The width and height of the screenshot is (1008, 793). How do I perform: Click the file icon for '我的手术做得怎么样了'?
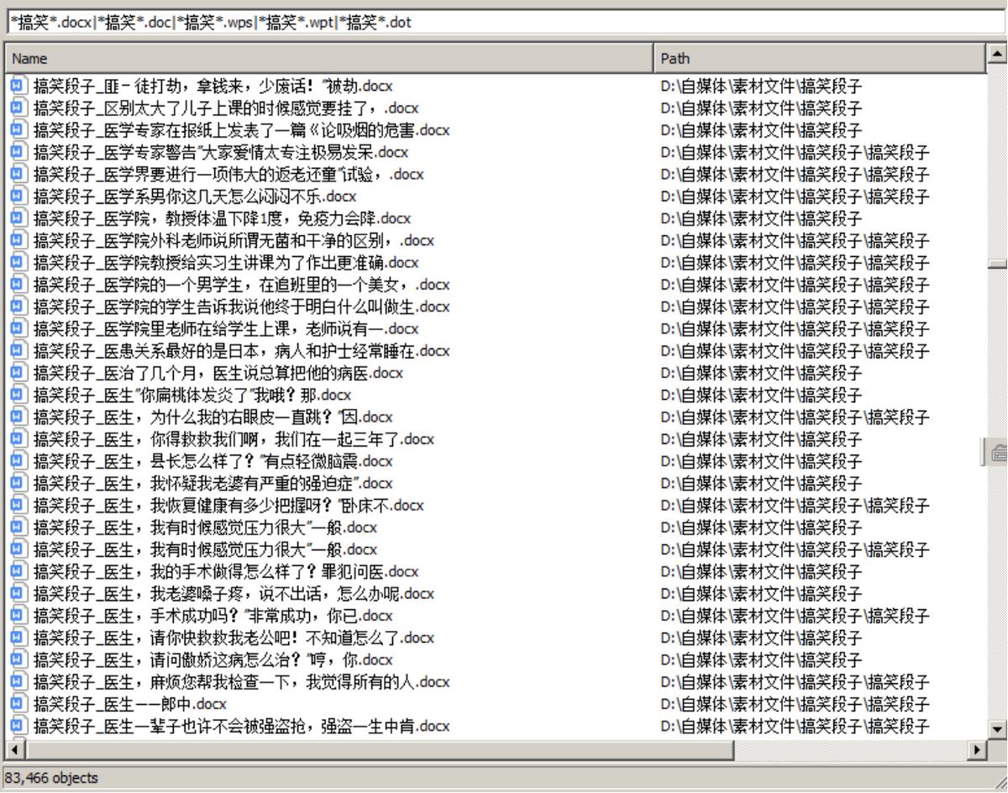[18, 571]
